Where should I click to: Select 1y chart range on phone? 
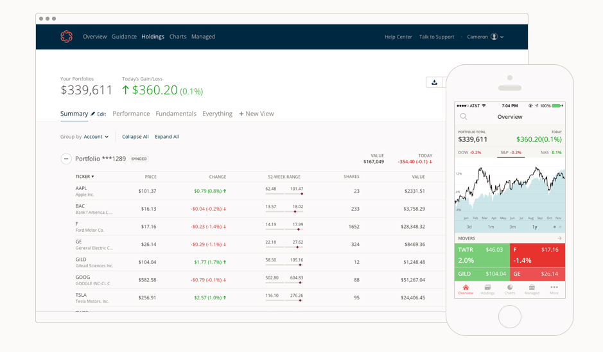[534, 227]
